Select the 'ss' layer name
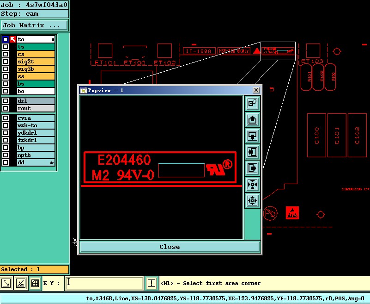The image size is (370, 304). tap(36, 76)
